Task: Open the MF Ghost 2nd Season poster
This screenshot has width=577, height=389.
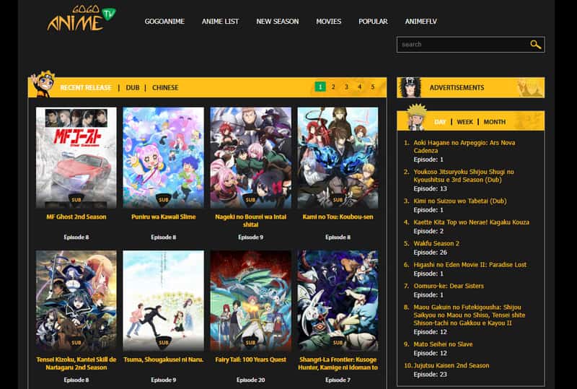Action: 76,157
